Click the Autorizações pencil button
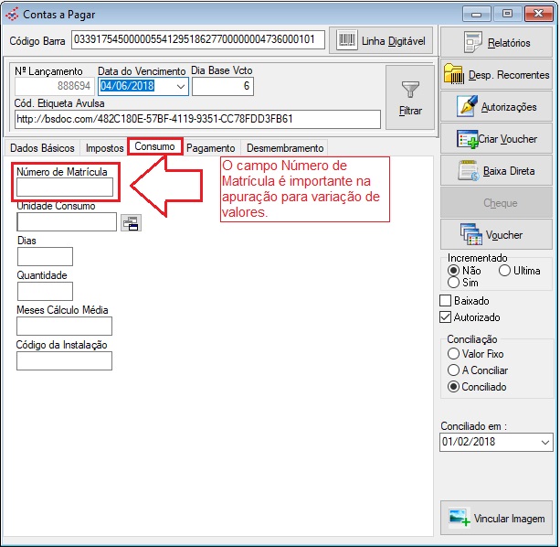The image size is (560, 547). coord(496,107)
